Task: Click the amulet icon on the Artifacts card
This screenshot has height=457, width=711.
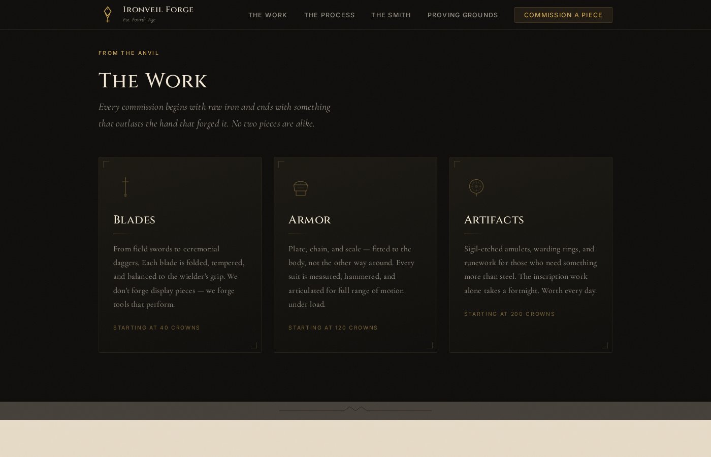Action: tap(476, 187)
